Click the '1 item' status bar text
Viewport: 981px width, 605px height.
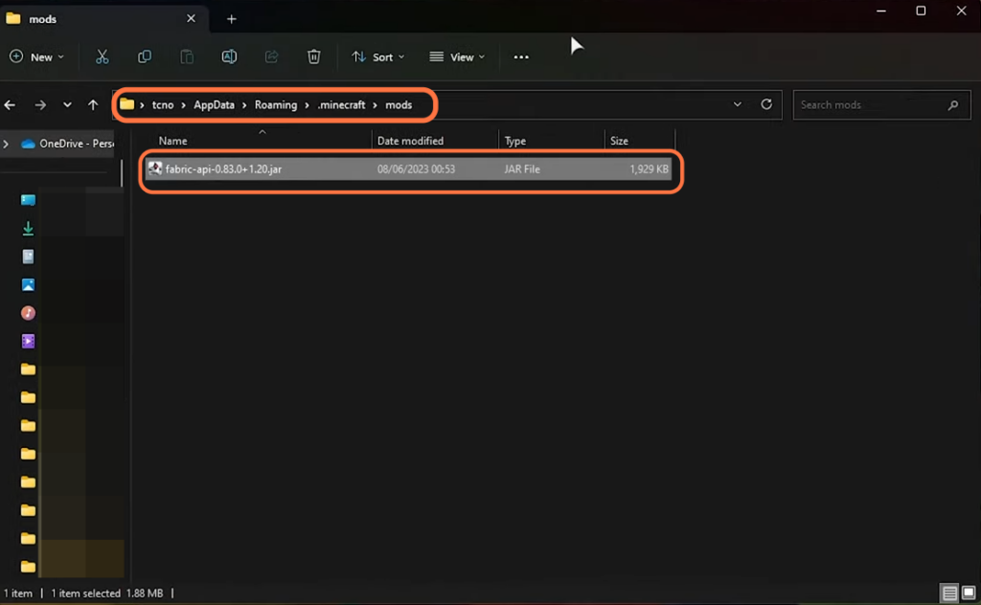(18, 594)
